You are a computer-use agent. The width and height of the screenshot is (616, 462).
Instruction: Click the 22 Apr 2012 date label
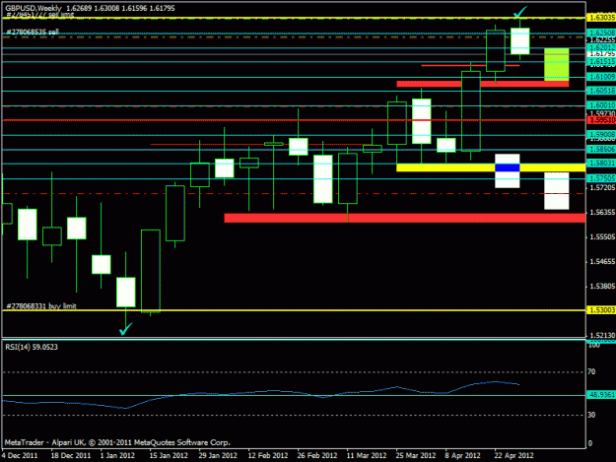[x=513, y=455]
